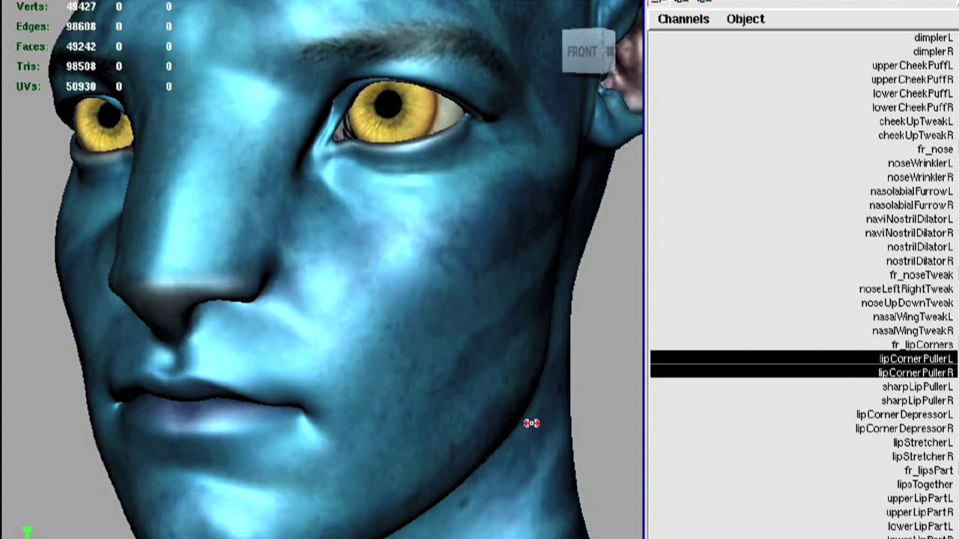This screenshot has height=539, width=959.
Task: Select the lipsTogether channel
Action: pyautogui.click(x=925, y=484)
